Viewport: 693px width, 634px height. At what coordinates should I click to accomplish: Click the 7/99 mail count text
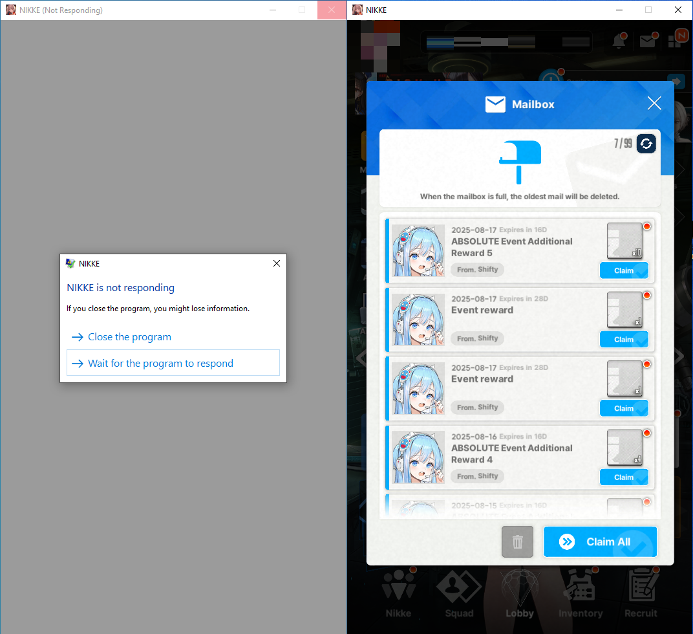point(623,144)
